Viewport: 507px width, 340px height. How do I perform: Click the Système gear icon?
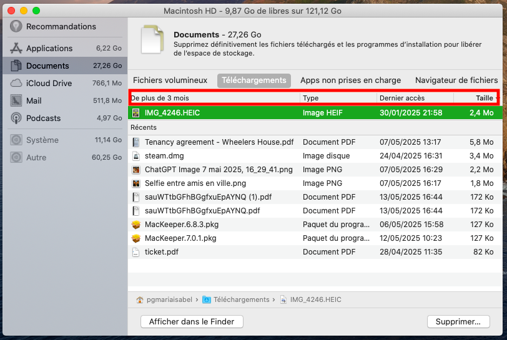point(16,140)
